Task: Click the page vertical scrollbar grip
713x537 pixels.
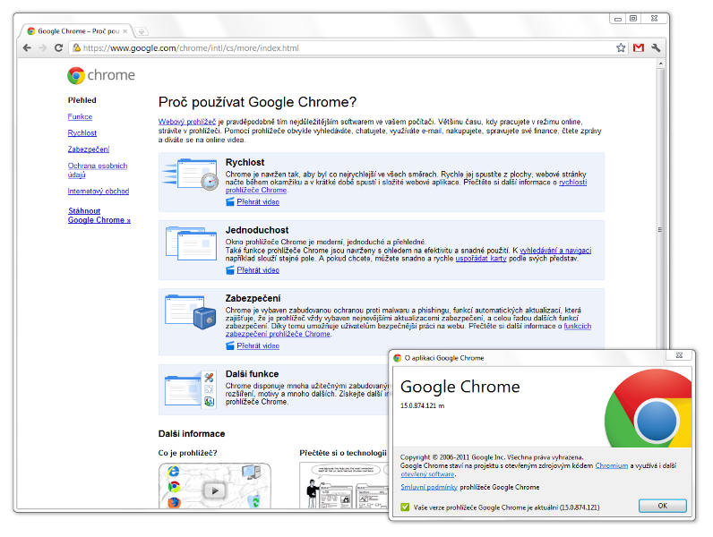Action: [x=660, y=229]
